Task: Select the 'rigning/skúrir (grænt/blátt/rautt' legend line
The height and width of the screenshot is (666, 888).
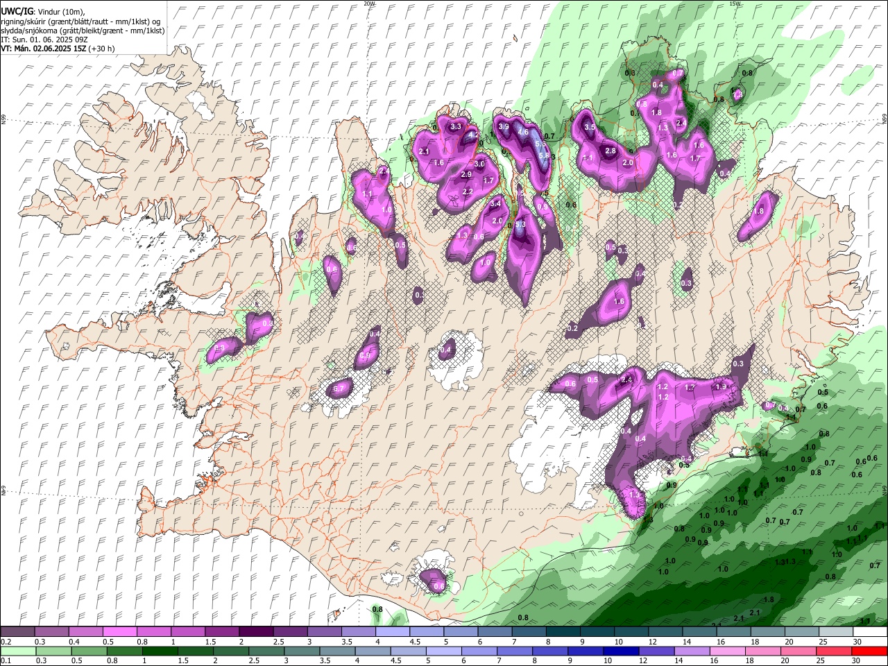Action: 82,22
